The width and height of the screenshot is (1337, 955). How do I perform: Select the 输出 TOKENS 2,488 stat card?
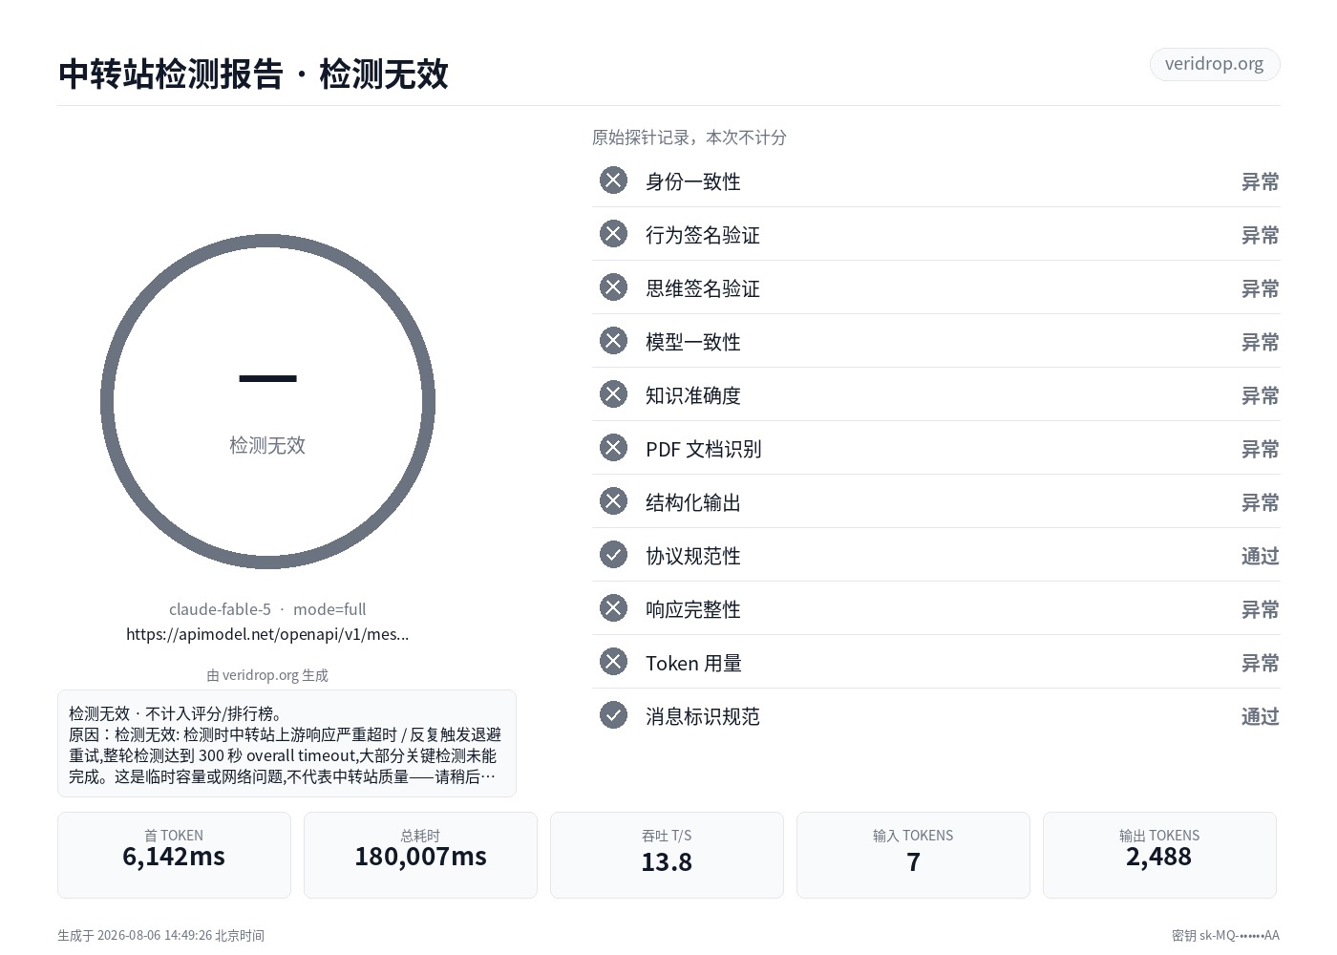click(1159, 855)
